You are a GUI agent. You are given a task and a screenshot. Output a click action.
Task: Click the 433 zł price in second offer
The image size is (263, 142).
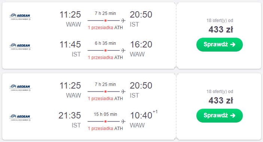click(x=221, y=101)
